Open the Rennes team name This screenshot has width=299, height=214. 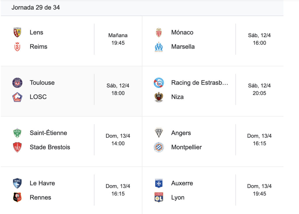(40, 197)
